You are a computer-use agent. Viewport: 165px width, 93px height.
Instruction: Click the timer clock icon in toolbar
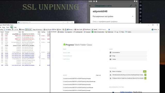coord(66,29)
